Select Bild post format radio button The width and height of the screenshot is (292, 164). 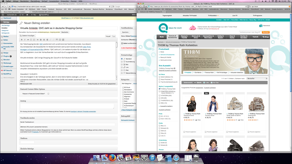(x=122, y=65)
